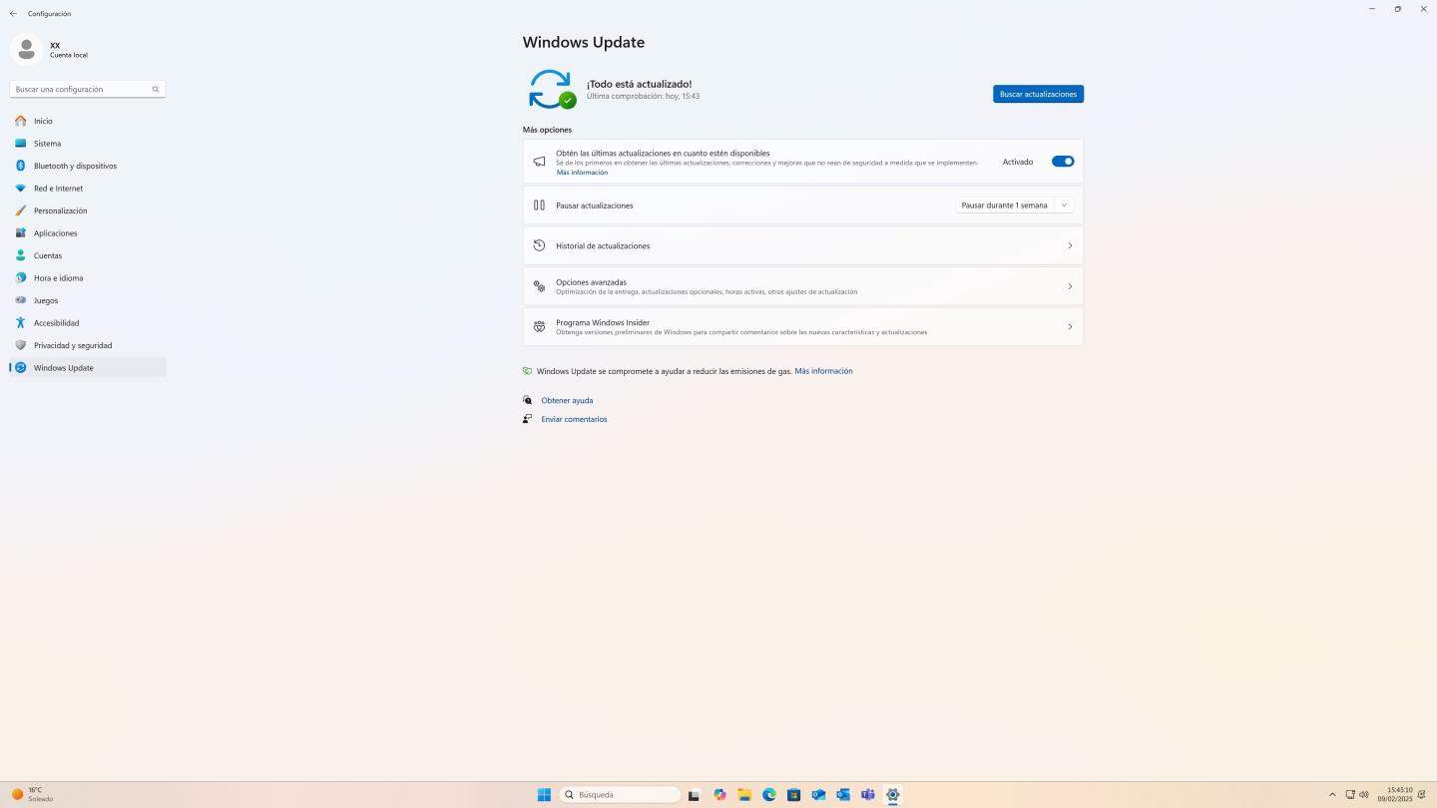Open Microsoft Edge from the taskbar
This screenshot has height=808, width=1437.
coord(769,795)
